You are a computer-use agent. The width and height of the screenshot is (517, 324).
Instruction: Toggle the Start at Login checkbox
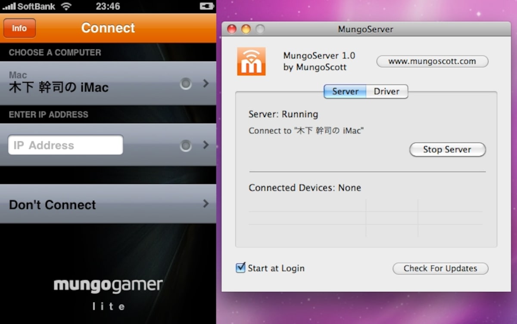coord(241,268)
